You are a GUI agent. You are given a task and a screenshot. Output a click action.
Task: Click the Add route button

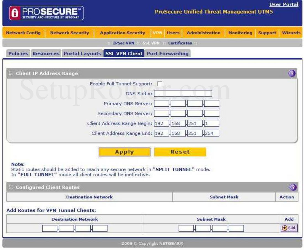(x=289, y=228)
